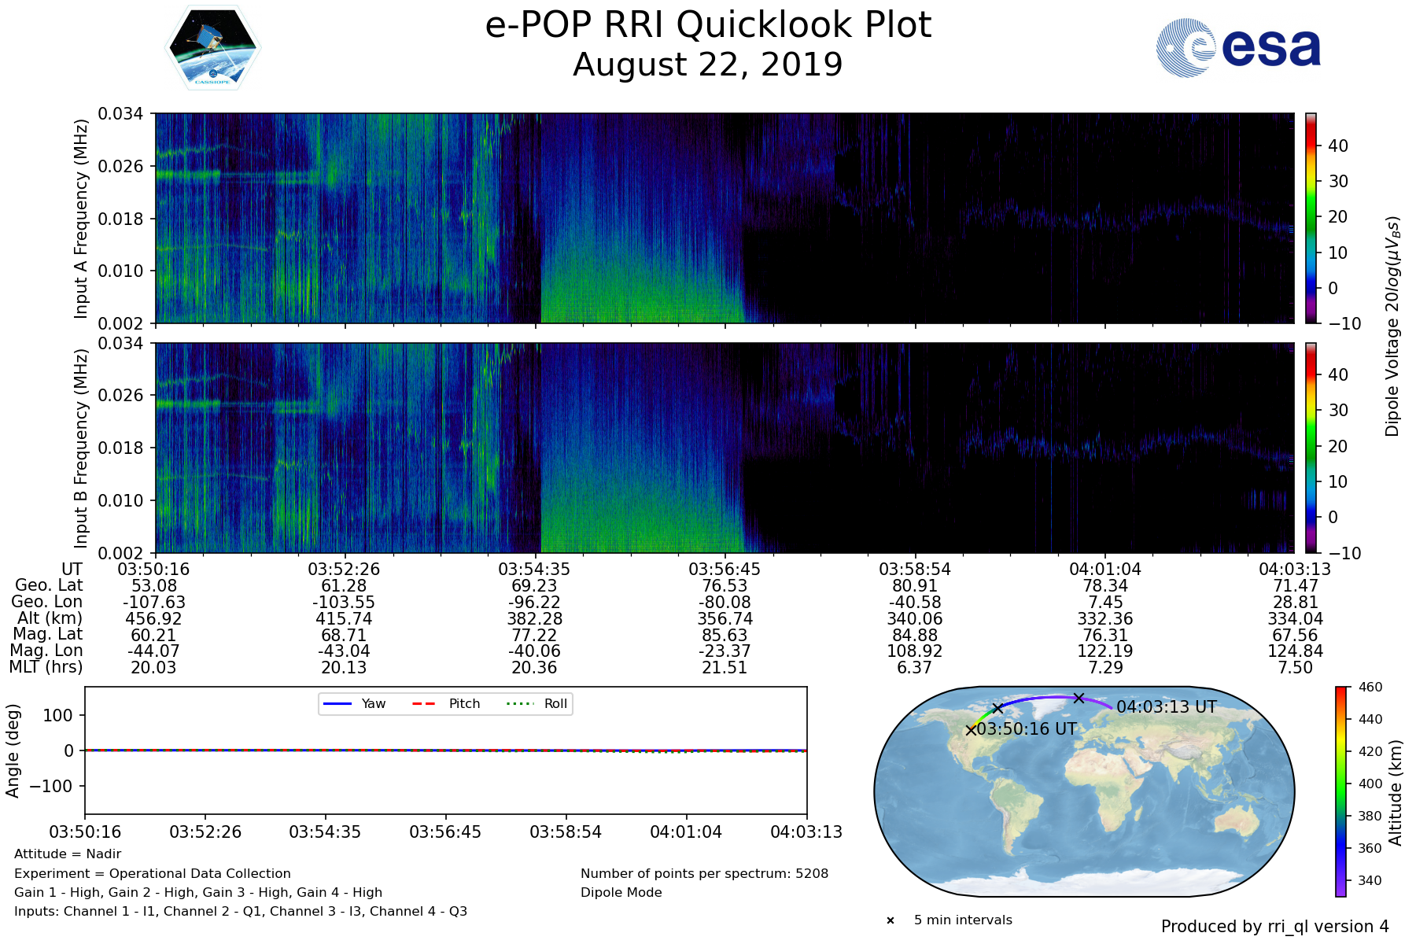Click the Input B frequency spectrogram
1416x944 pixels.
point(724,448)
